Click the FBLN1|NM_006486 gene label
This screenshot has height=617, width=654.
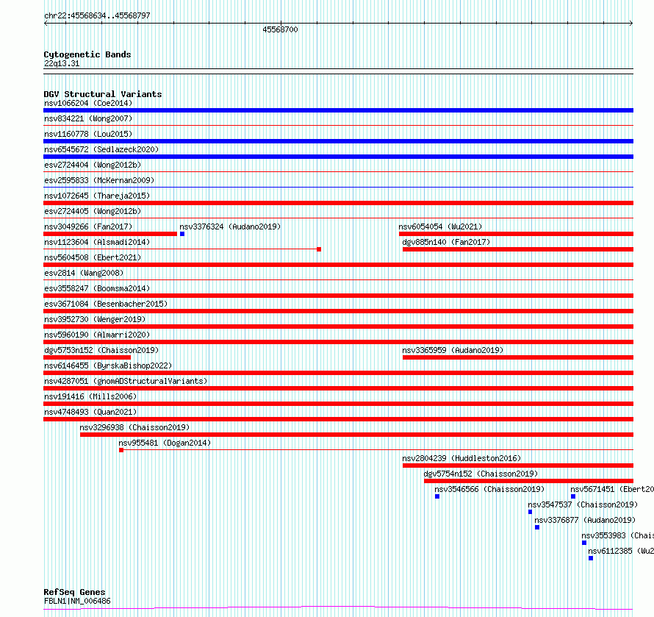click(x=77, y=601)
